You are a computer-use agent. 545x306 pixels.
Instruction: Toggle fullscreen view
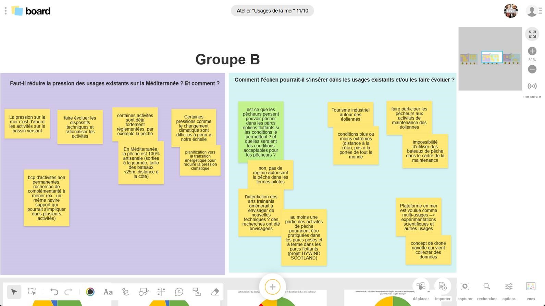click(532, 34)
